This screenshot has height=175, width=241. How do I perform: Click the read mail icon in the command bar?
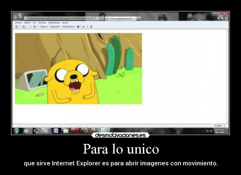click(30, 27)
